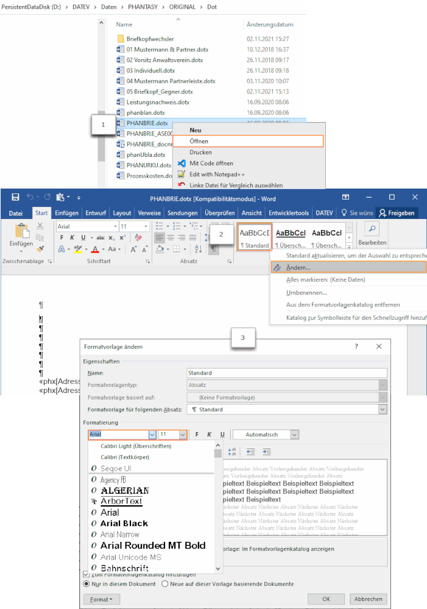Apply strikethrough abc formatting
The width and height of the screenshot is (427, 609).
click(x=101, y=238)
